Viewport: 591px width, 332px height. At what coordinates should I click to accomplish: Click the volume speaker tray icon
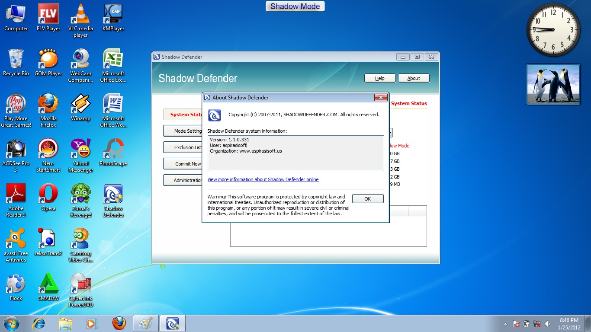coord(547,324)
